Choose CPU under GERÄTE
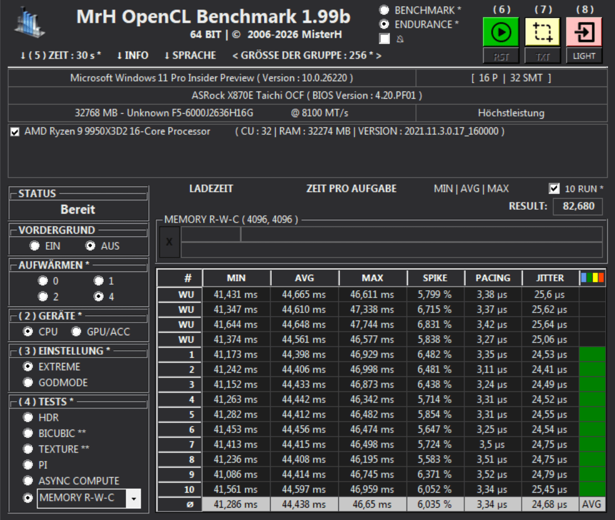The height and width of the screenshot is (520, 615). (x=28, y=332)
